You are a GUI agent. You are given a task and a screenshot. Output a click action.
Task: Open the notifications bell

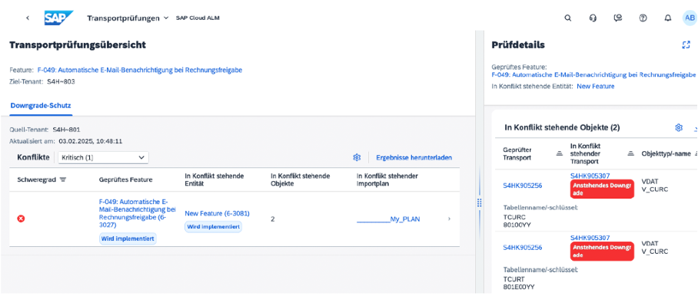point(668,18)
